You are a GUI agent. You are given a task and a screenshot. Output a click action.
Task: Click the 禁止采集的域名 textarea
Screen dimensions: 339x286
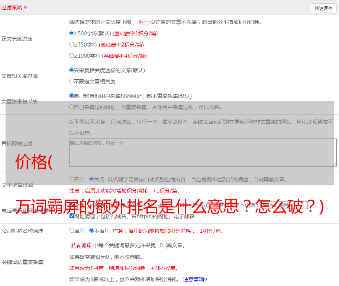[203, 153]
